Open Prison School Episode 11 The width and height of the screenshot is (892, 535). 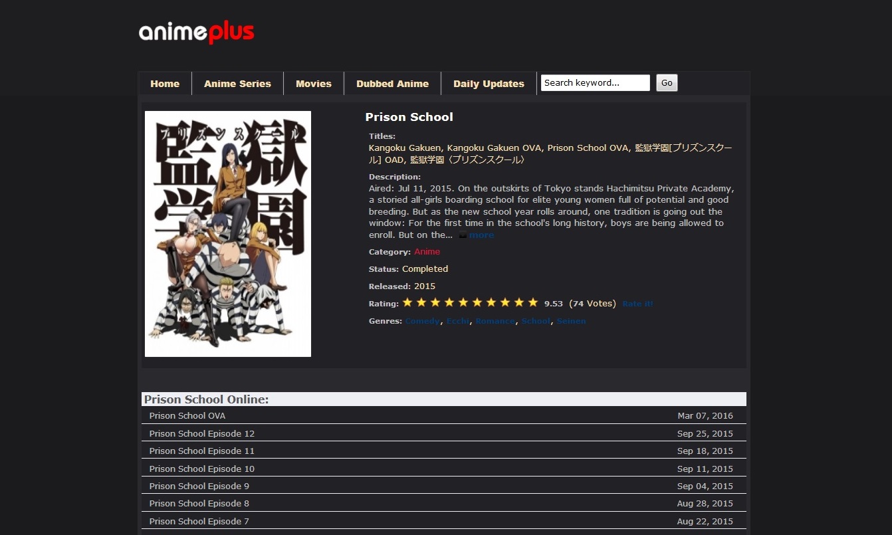tap(202, 451)
